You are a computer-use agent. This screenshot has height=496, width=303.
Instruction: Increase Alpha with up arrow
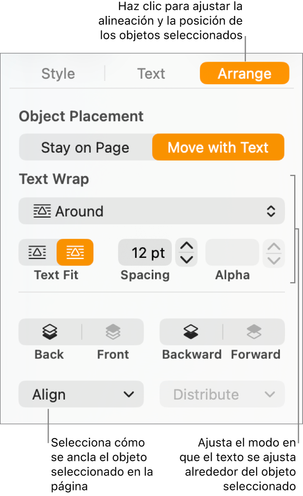(x=274, y=247)
